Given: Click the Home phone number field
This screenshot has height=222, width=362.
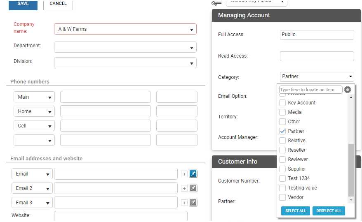Looking at the screenshot, I should [x=106, y=111].
